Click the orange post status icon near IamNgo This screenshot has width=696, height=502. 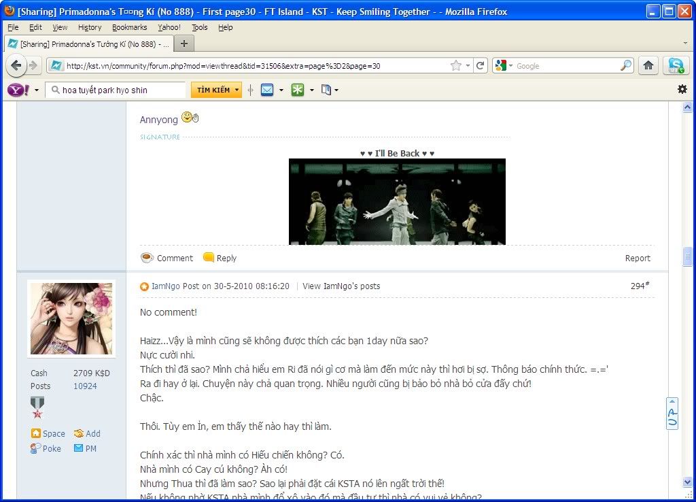[x=144, y=286]
